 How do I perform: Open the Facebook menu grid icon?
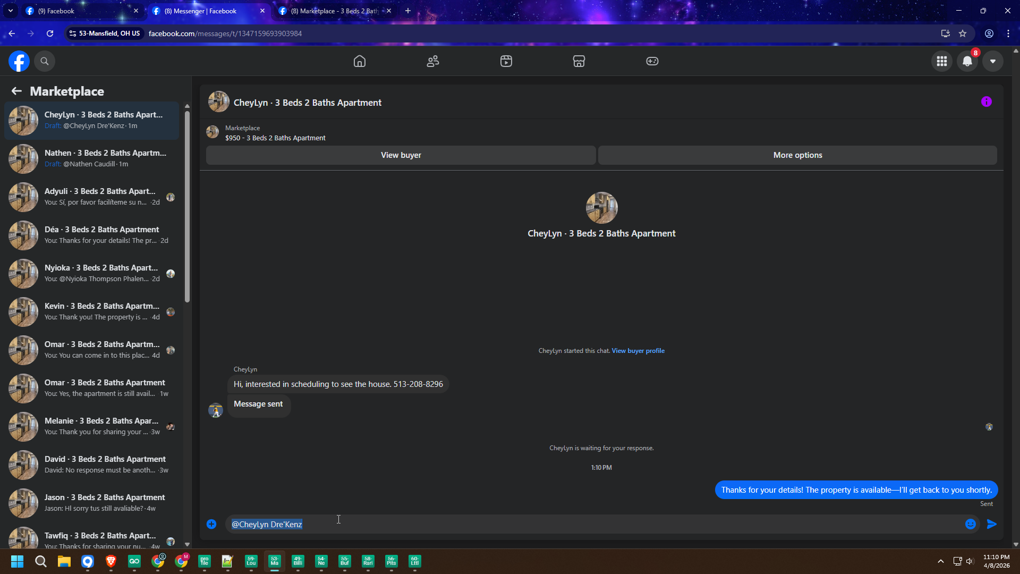[942, 61]
